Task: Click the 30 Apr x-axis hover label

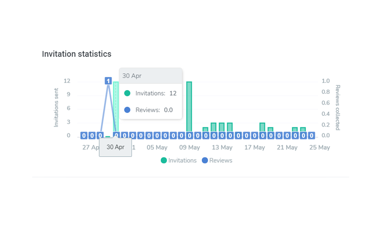Action: click(x=115, y=147)
